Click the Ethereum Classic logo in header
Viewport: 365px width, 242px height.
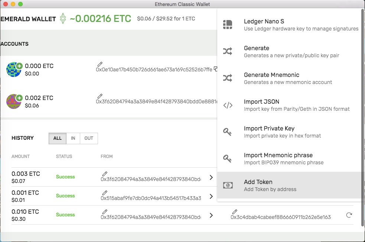click(63, 19)
